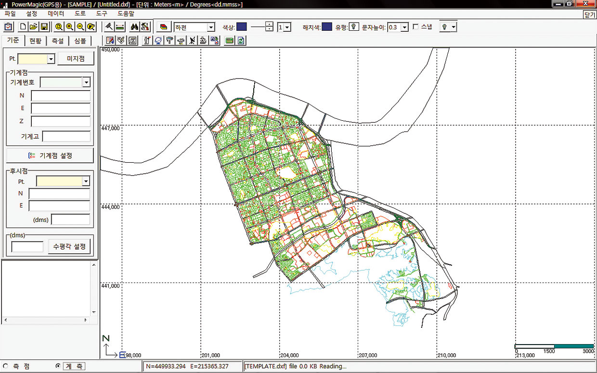The image size is (597, 373).
Task: Open the 하천 layer dropdown
Action: [210, 27]
